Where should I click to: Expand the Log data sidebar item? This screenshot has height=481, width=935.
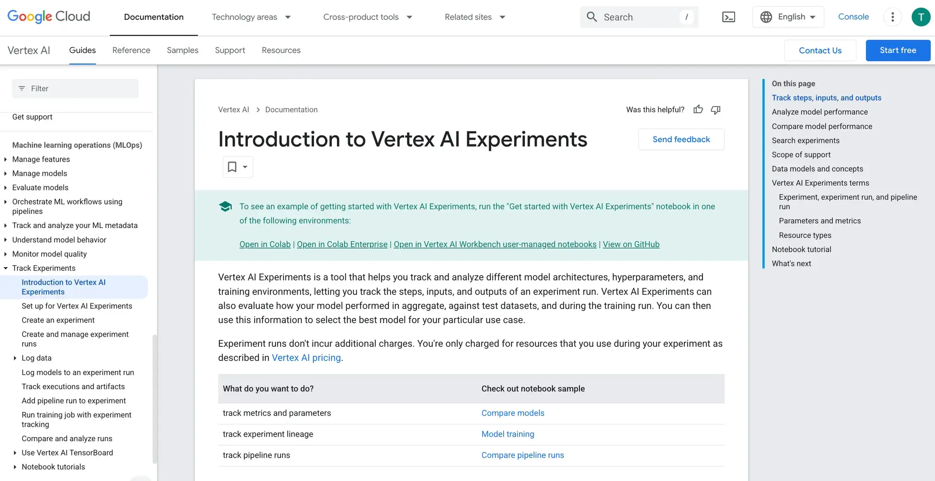pos(15,358)
